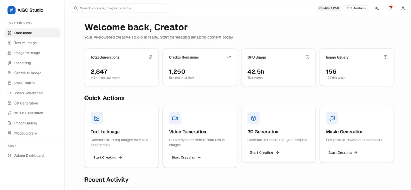The width and height of the screenshot is (411, 190).
Task: Start Creating under Text to Image card
Action: click(x=107, y=158)
